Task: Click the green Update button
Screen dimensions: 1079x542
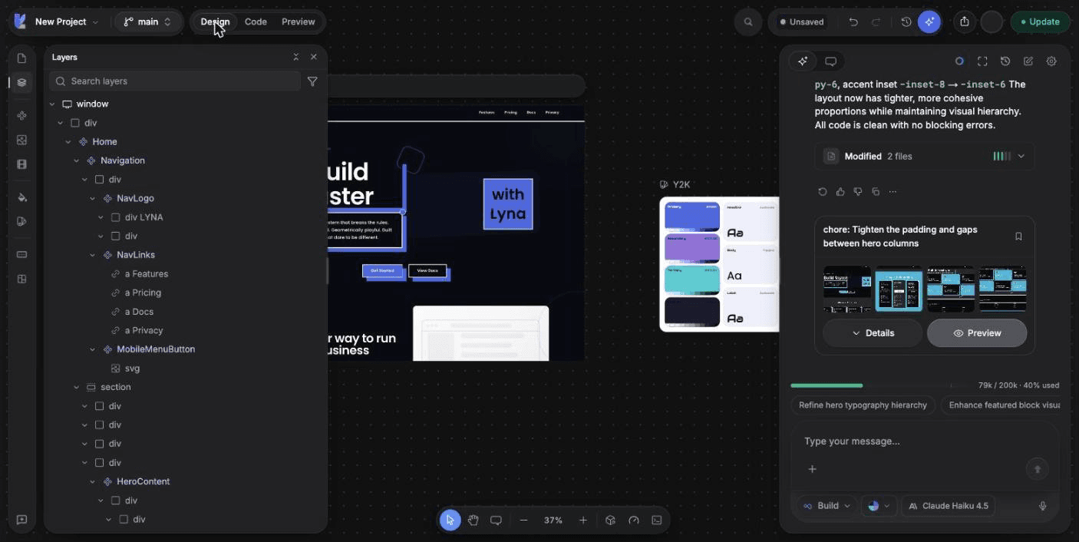Action: tap(1040, 22)
